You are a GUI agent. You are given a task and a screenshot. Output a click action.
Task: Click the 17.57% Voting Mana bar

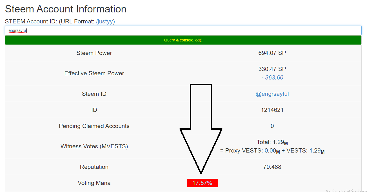[202, 183]
